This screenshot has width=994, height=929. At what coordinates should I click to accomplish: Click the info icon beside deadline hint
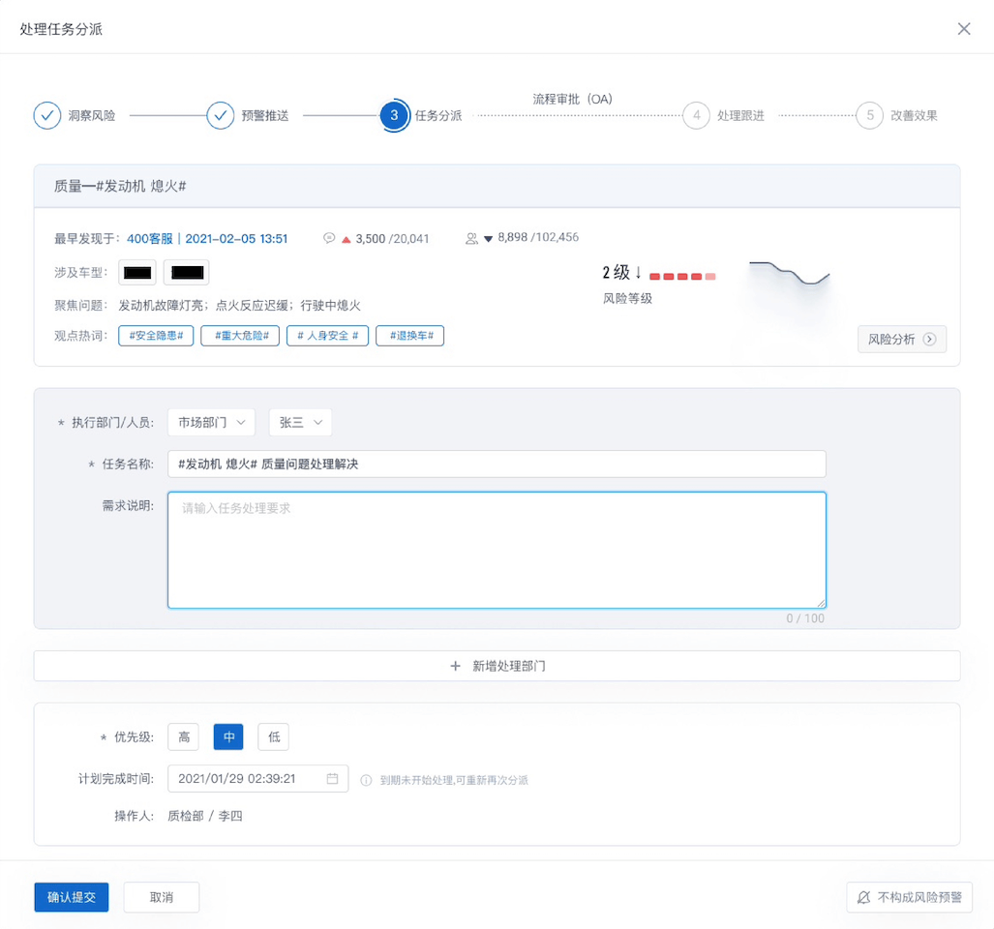click(x=366, y=780)
